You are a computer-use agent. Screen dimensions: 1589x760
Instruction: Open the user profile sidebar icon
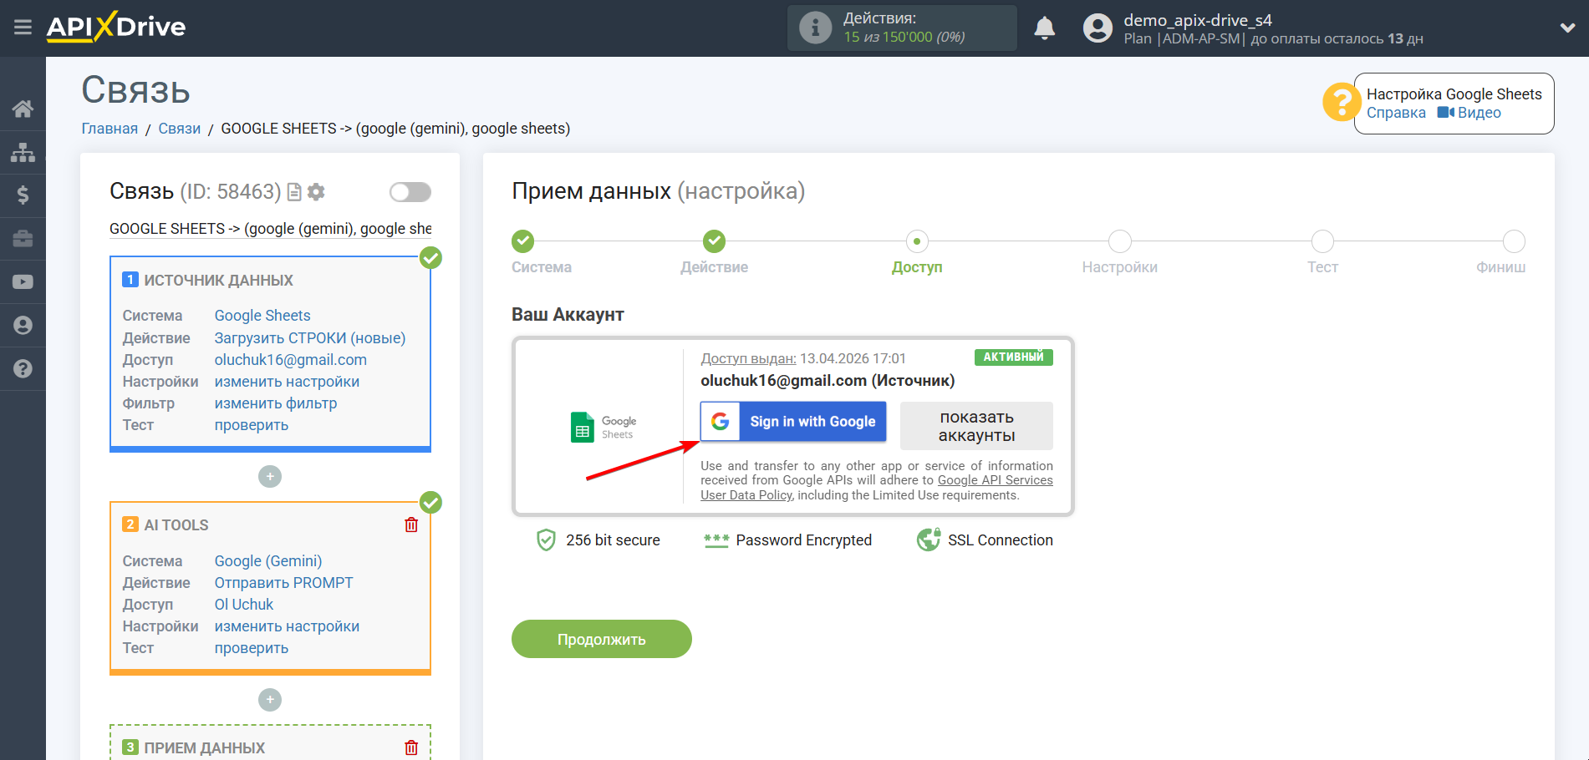click(x=23, y=325)
